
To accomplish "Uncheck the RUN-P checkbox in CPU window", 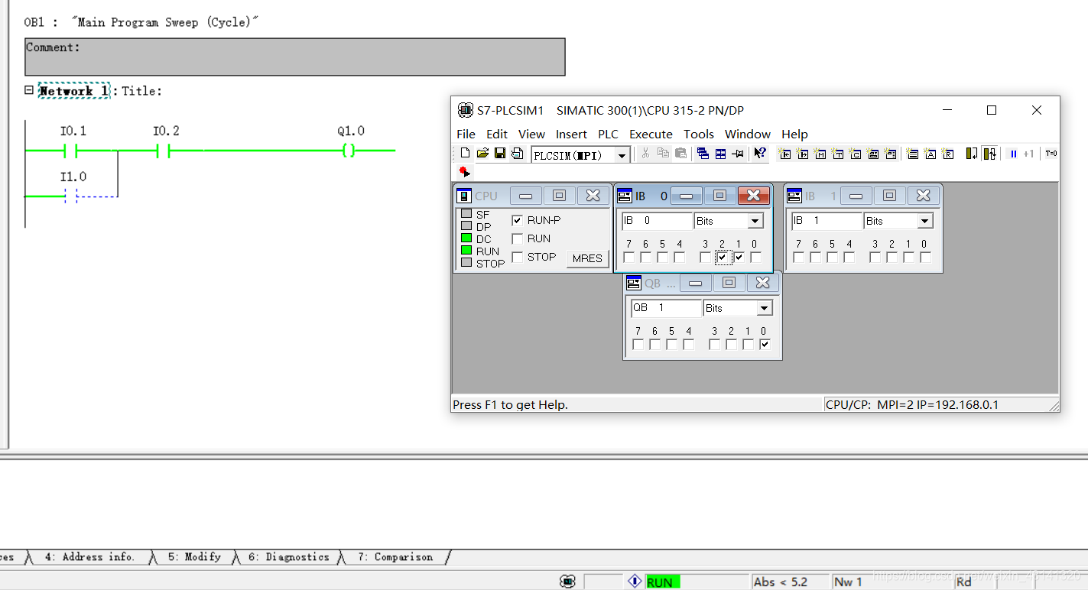I will click(x=518, y=220).
